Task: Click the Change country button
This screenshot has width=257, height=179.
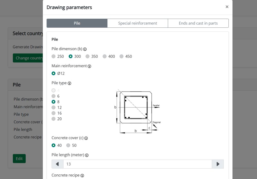Action: pos(28,58)
